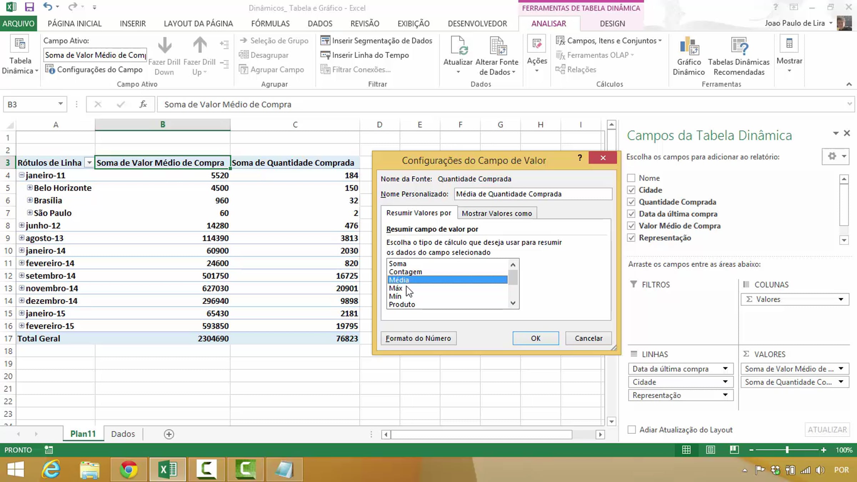Click the zoom slider handle in the status bar

tap(787, 450)
